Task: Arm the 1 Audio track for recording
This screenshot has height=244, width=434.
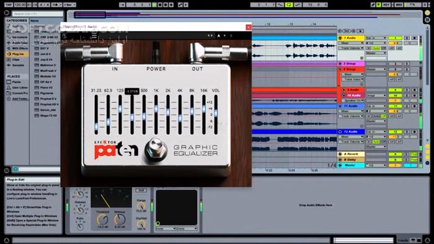Action: pos(414,38)
